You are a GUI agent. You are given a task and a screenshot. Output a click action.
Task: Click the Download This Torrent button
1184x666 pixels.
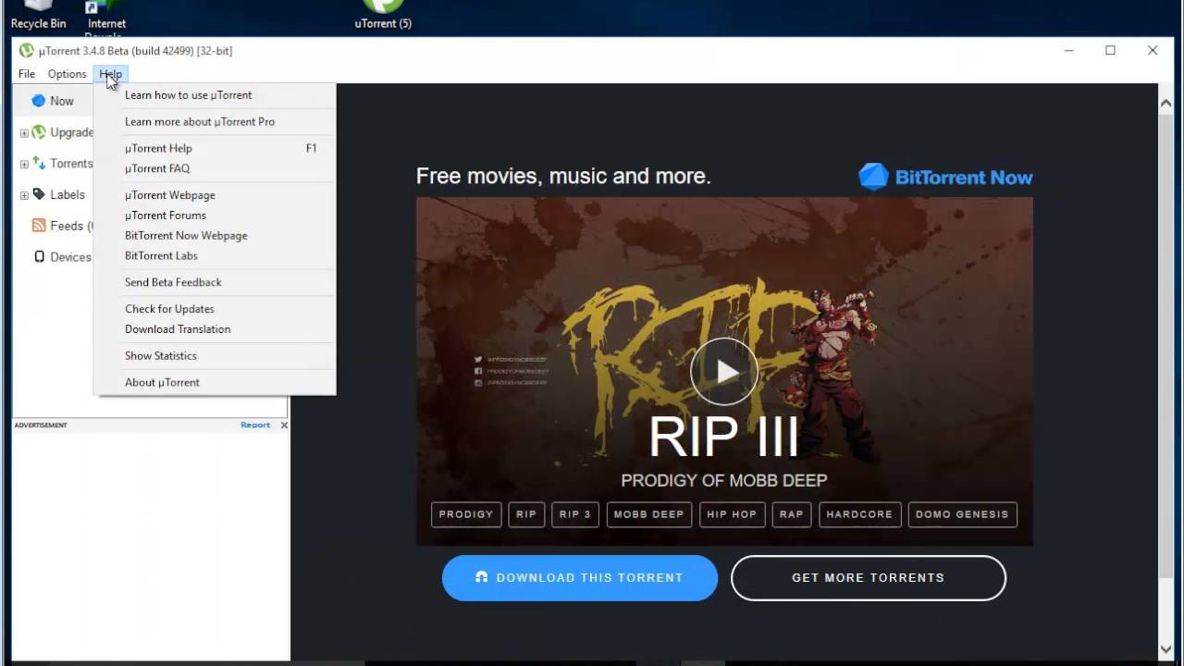580,578
